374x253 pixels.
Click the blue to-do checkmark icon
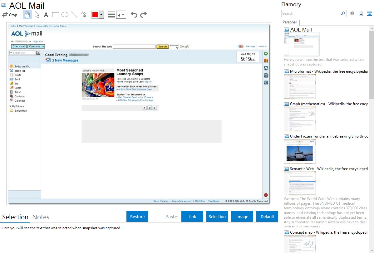click(266, 82)
